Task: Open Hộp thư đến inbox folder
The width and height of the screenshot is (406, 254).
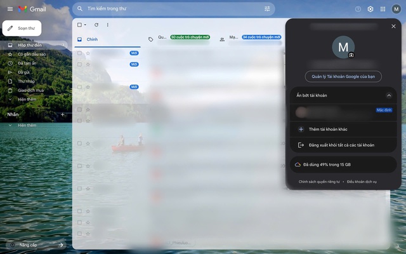Action: pyautogui.click(x=34, y=45)
